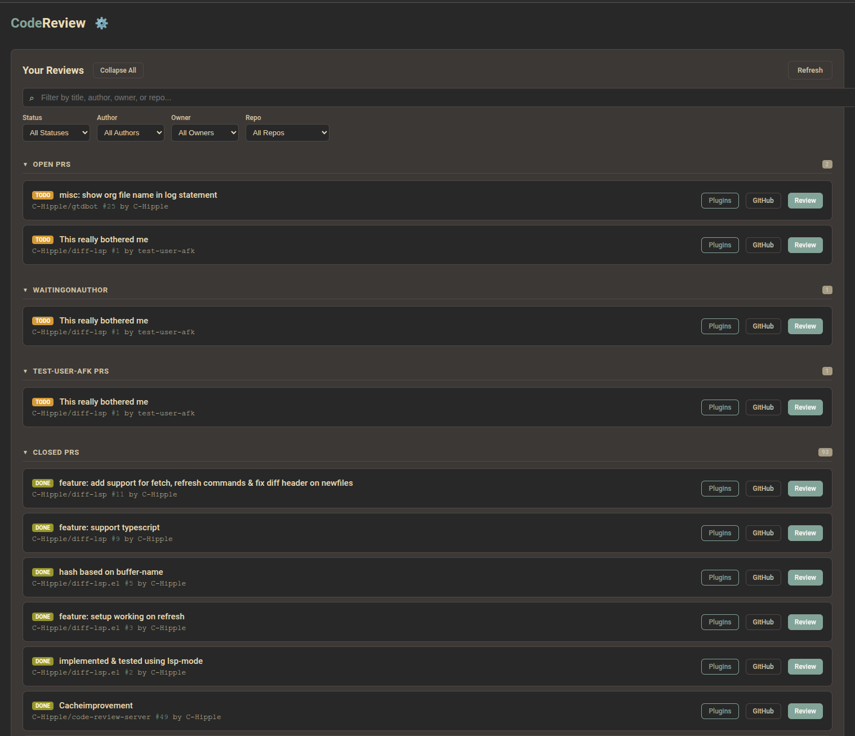Open settings via the gear icon
855x736 pixels.
click(101, 23)
